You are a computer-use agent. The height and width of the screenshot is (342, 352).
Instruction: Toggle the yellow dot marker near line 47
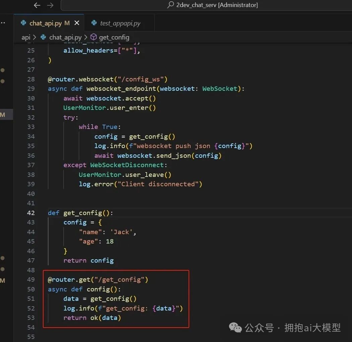pyautogui.click(x=3, y=258)
